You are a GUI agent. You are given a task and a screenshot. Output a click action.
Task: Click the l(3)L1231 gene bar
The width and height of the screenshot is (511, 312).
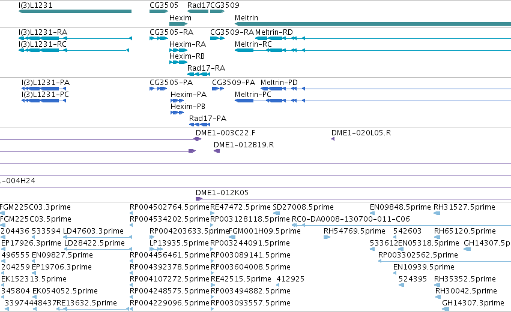75,11
